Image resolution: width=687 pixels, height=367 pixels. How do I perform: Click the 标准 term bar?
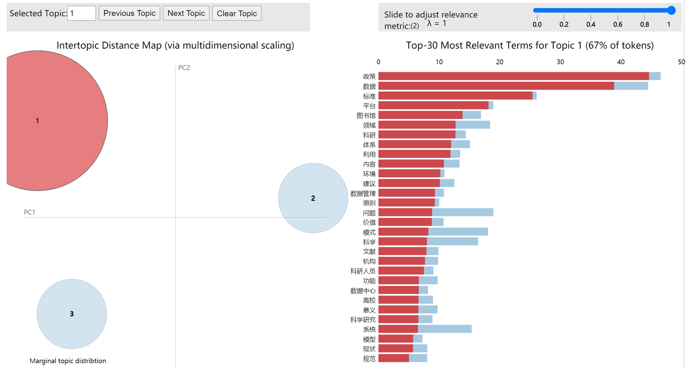click(455, 96)
